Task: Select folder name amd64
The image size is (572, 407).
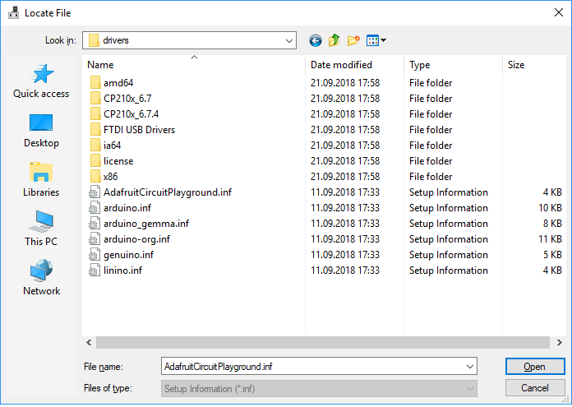Action: pos(118,83)
